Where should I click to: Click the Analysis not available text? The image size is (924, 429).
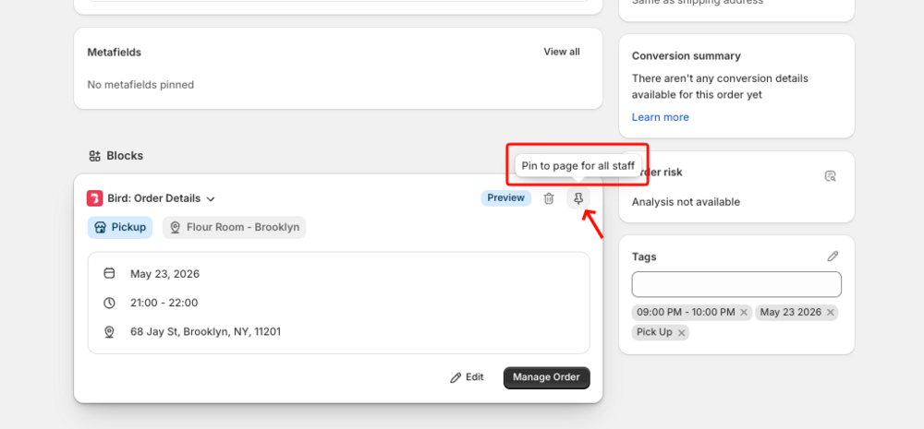point(686,202)
